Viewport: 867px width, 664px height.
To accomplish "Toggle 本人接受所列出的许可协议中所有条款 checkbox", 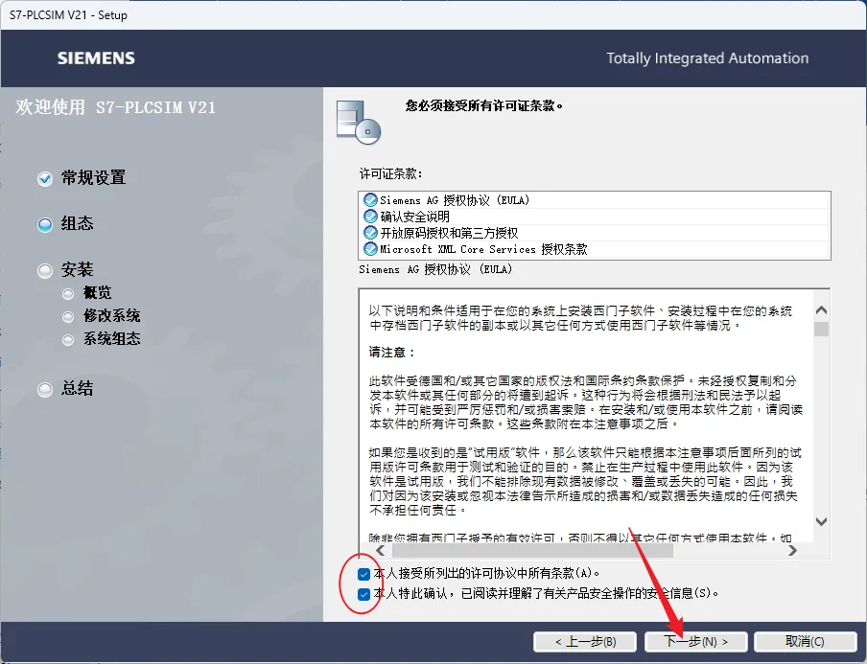I will tap(363, 574).
